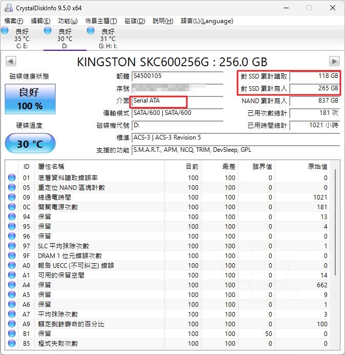Switch to the 35 °C C: E: disk tab

tap(22, 38)
